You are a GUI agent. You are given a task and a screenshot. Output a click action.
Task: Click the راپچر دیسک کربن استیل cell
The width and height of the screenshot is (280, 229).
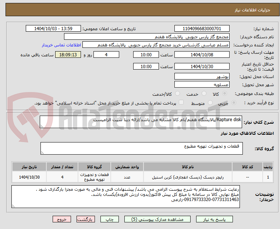(188, 177)
